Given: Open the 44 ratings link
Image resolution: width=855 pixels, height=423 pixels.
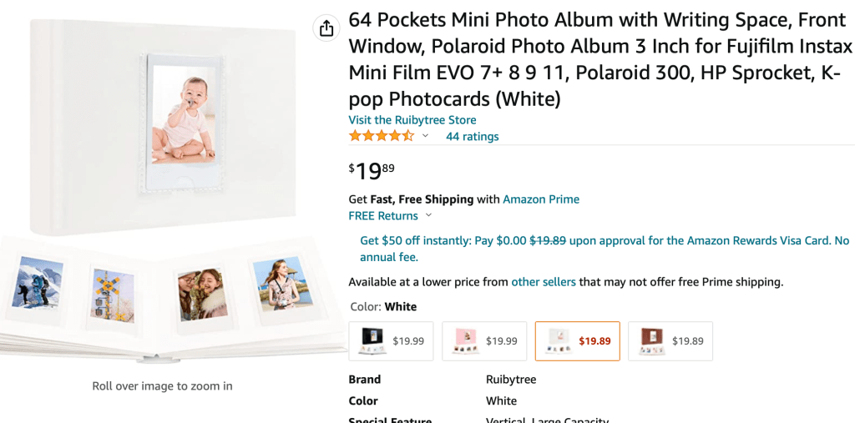Looking at the screenshot, I should [x=472, y=137].
